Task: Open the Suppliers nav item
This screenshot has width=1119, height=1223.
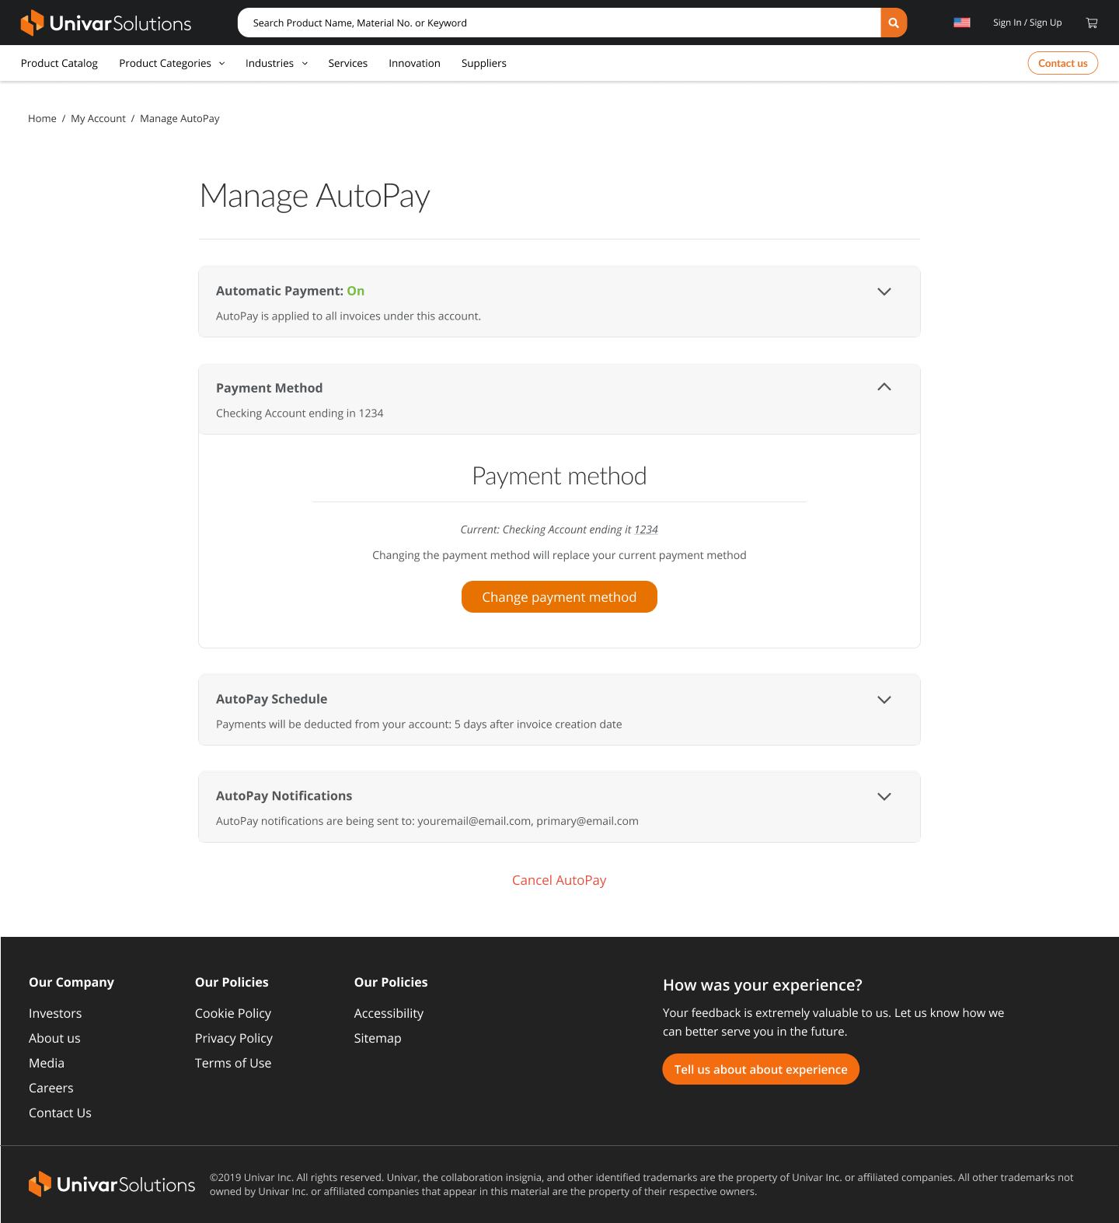Action: 483,63
